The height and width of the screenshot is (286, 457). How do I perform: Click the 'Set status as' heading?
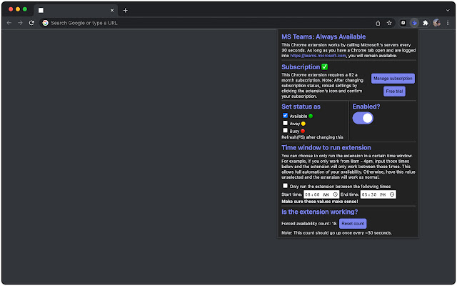[301, 107]
